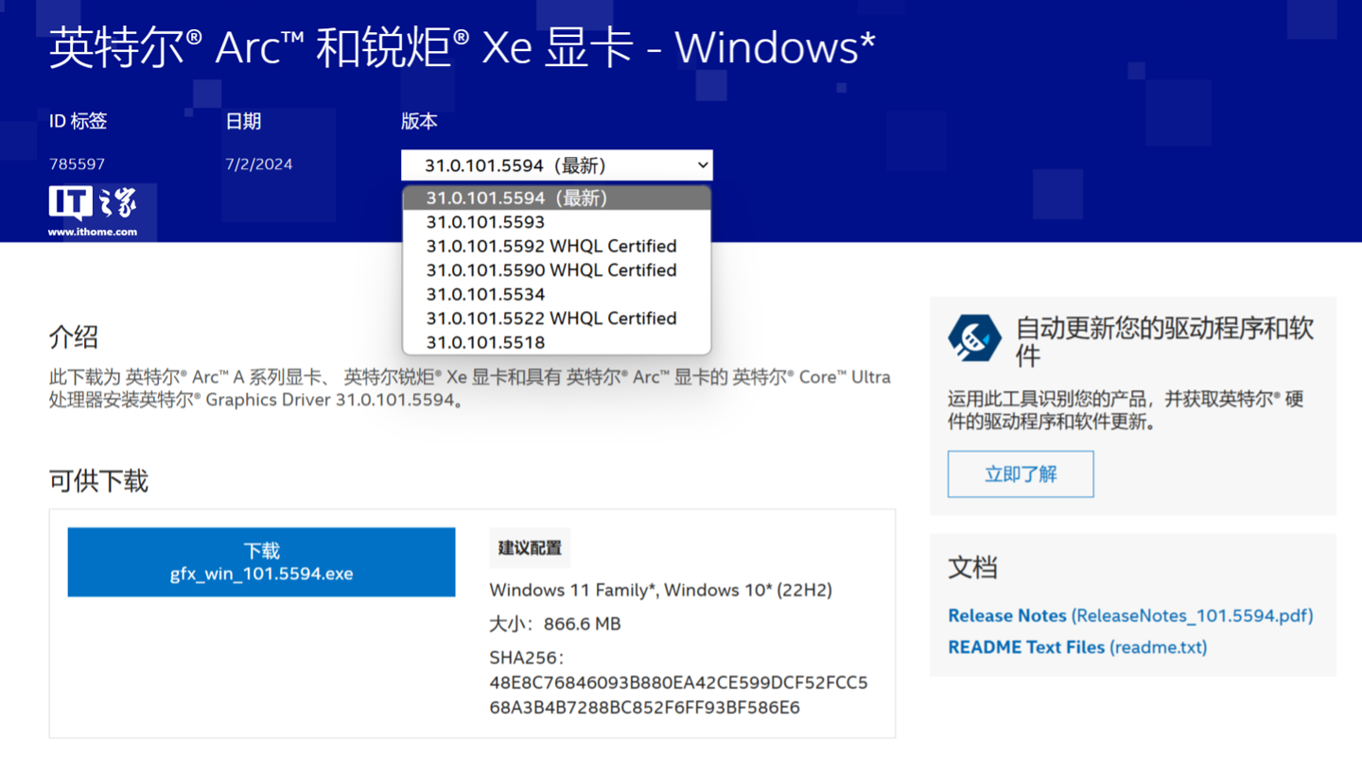1362x757 pixels.
Task: Pick version 31.0.101.5534 from the dropdown
Action: (x=485, y=294)
